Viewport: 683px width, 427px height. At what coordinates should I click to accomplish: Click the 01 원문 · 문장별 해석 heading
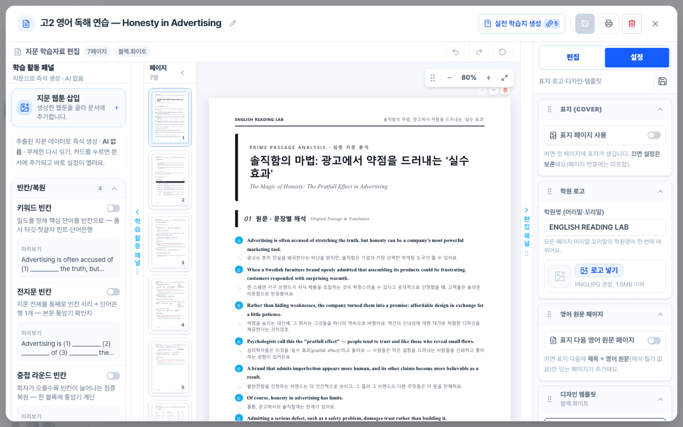coord(275,219)
